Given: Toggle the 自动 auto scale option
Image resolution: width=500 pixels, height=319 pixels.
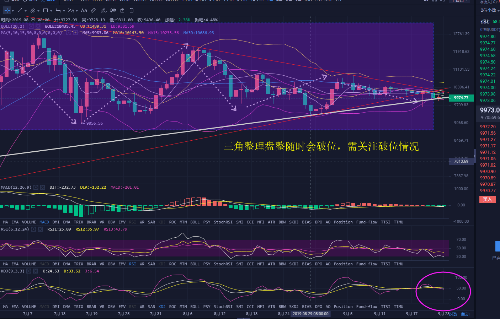Looking at the screenshot, I should click(465, 314).
